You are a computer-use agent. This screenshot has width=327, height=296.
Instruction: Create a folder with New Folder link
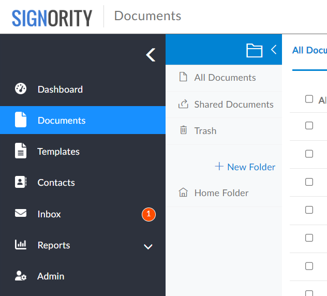245,167
